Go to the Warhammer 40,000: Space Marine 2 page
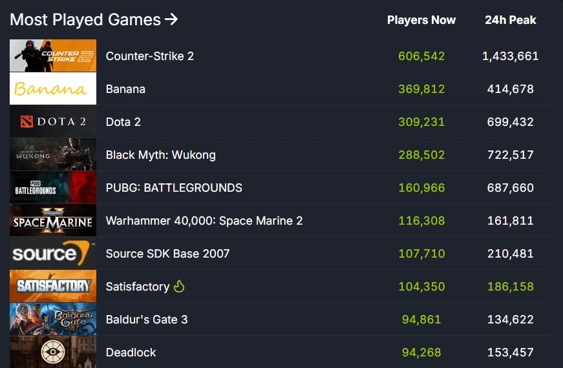563x368 pixels. coord(204,221)
